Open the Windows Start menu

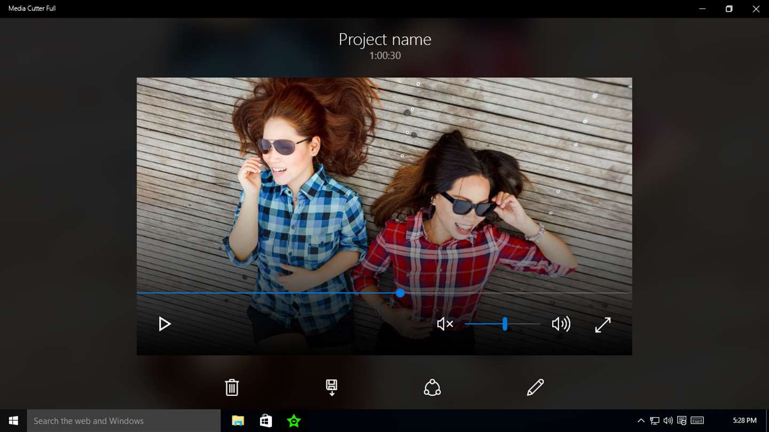tap(13, 421)
